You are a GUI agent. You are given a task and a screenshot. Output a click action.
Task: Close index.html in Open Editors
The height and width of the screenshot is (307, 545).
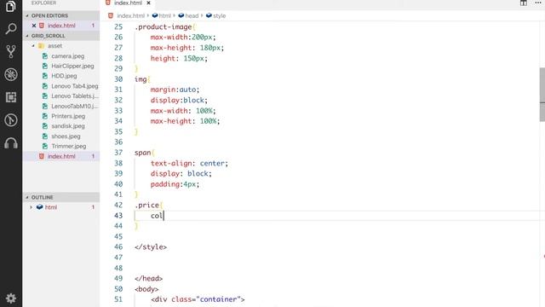coord(34,26)
